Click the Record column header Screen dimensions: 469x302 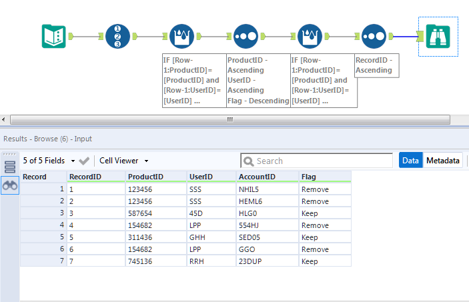click(x=43, y=177)
